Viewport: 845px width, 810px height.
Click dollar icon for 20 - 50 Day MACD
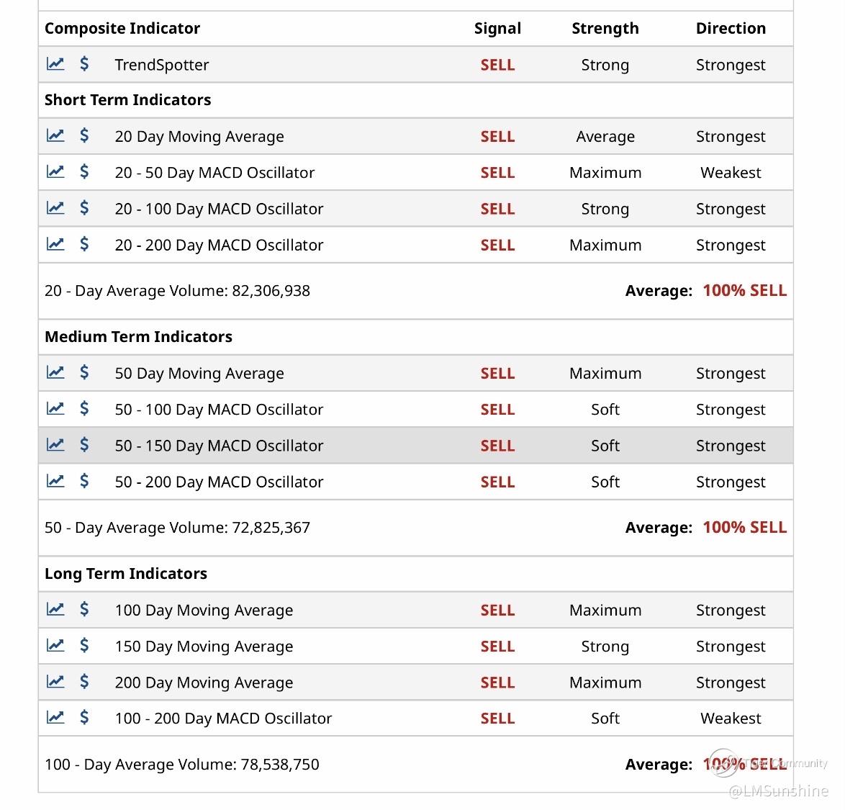coord(84,172)
